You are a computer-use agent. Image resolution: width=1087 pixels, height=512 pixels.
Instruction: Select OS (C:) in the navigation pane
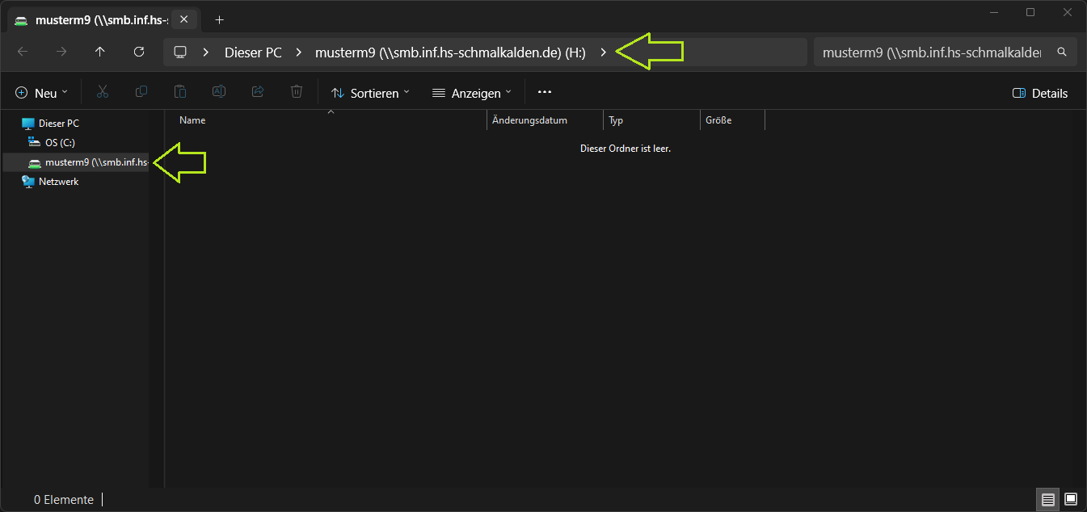point(60,142)
